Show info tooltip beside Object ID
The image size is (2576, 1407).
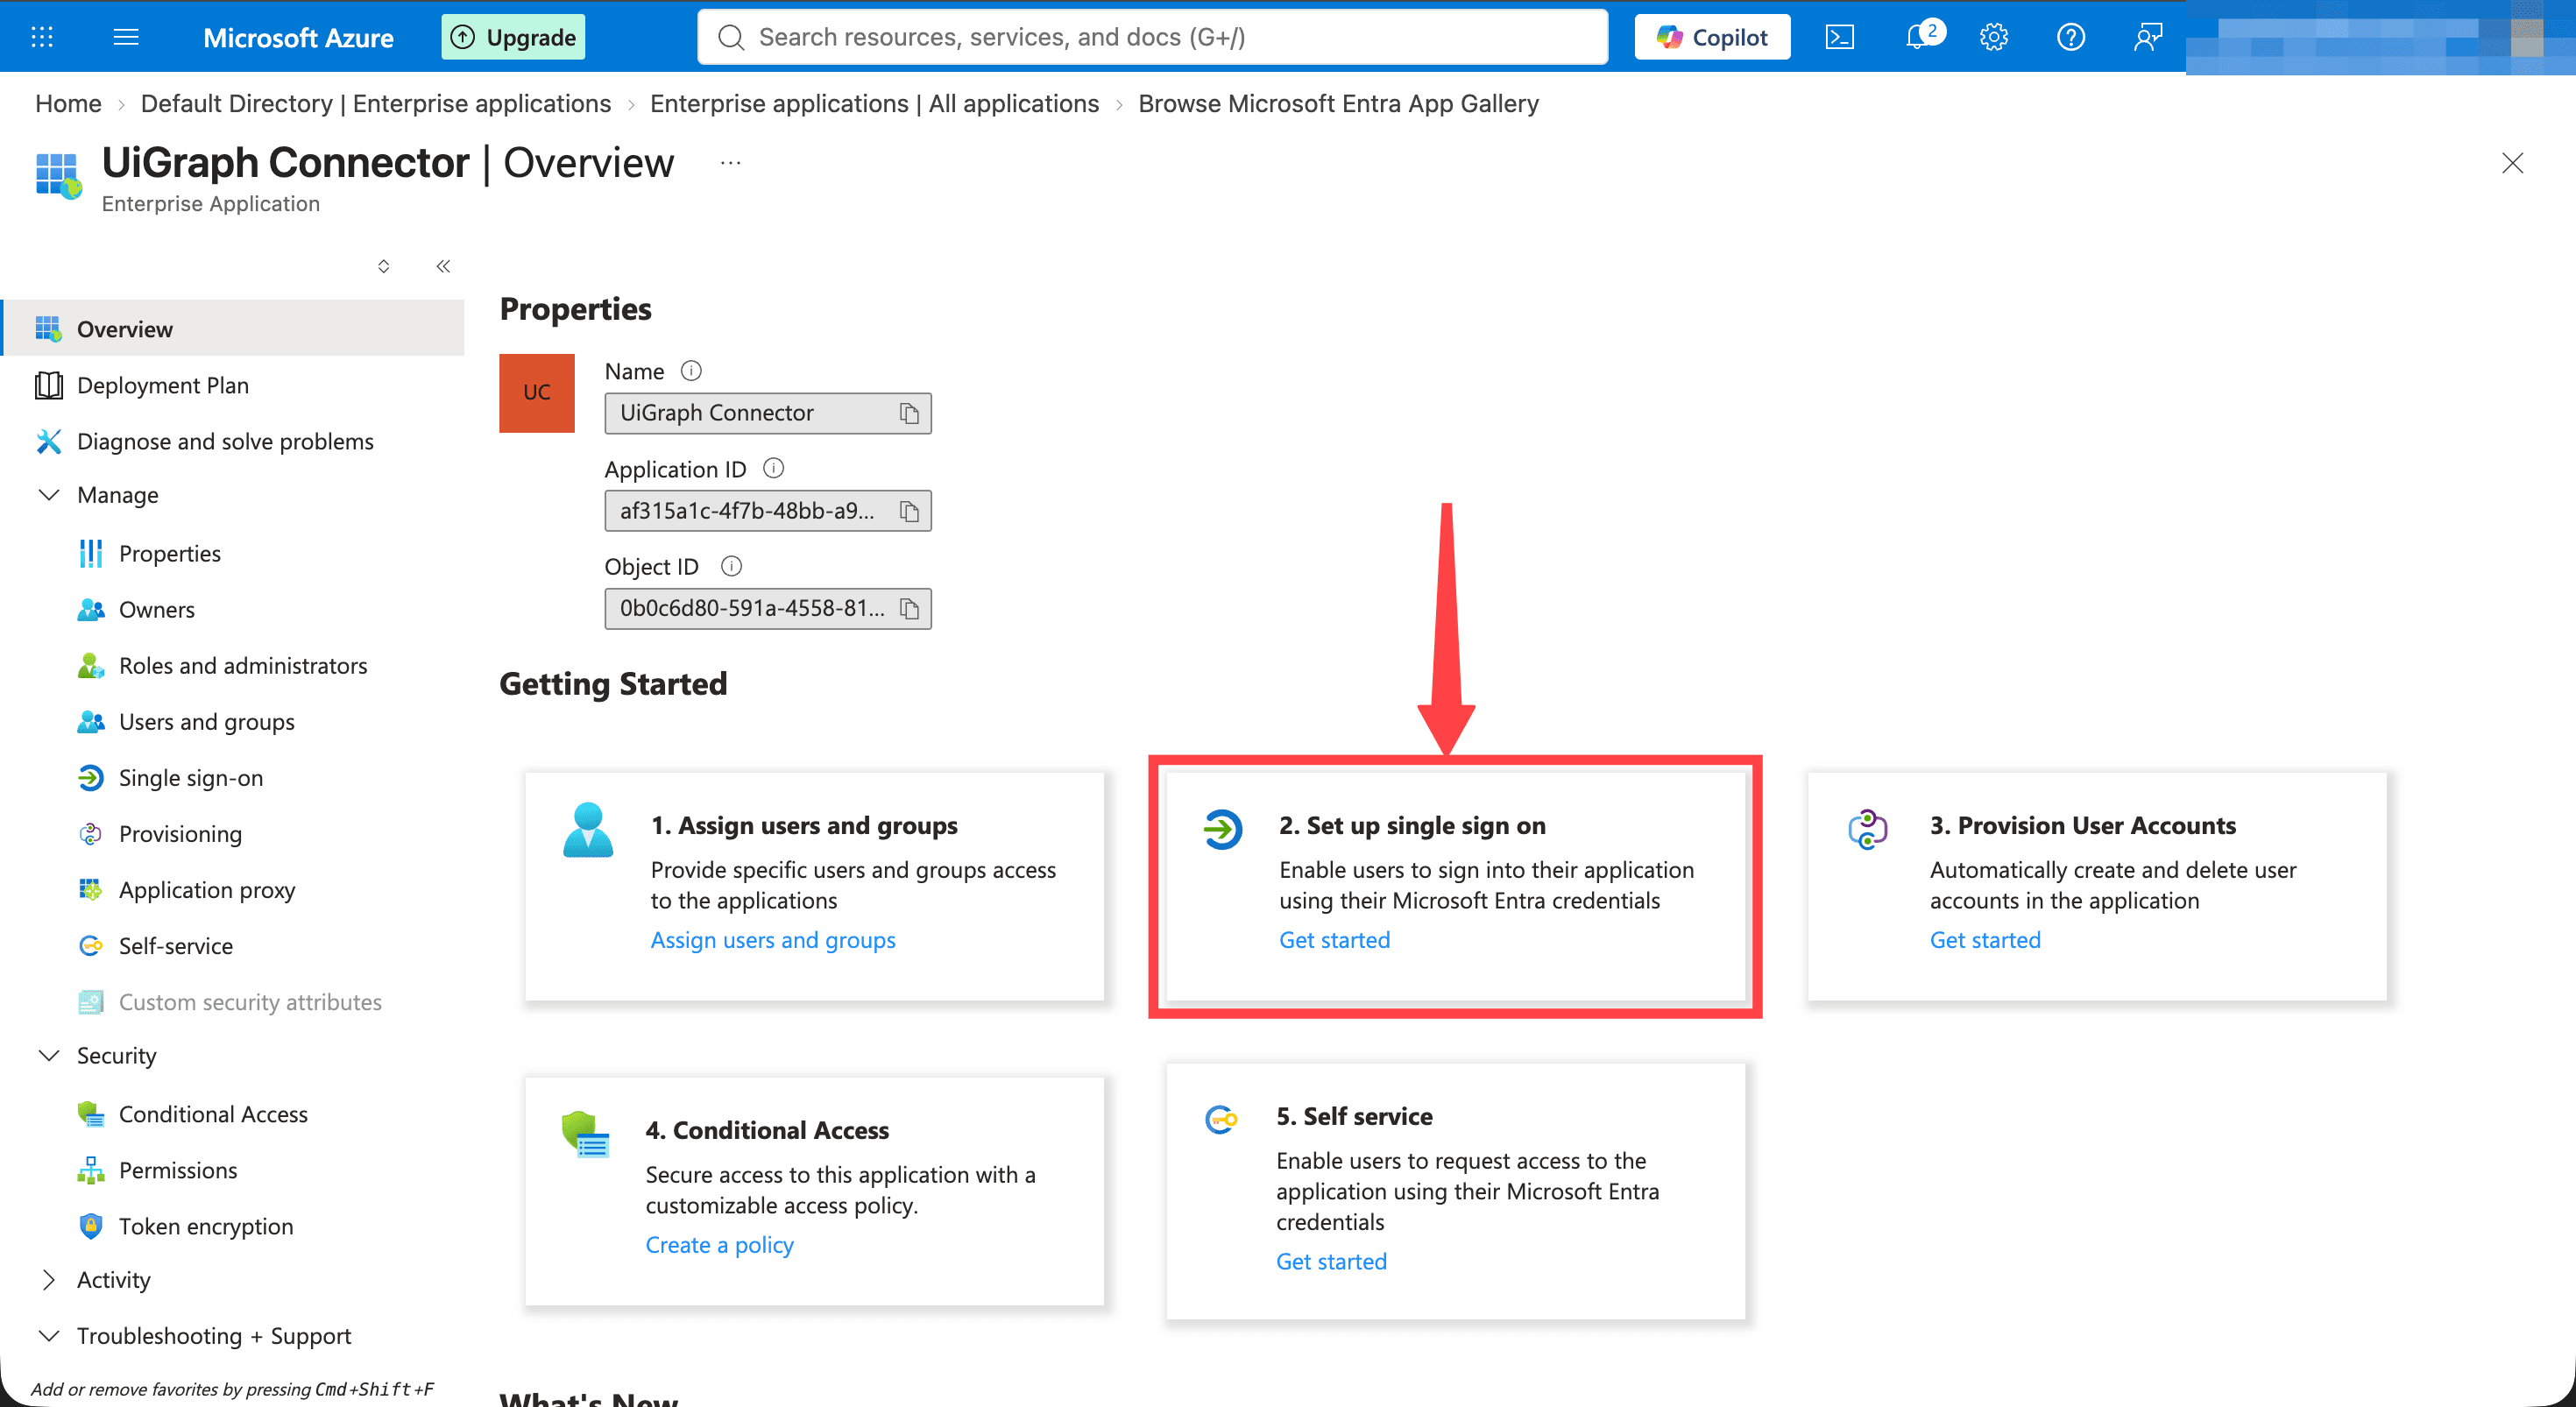click(x=731, y=566)
